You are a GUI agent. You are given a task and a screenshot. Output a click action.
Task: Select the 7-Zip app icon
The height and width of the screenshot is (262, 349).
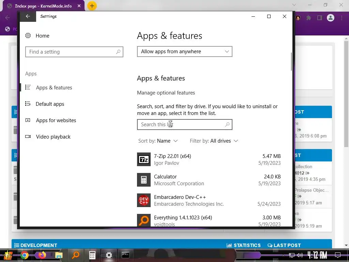tap(144, 159)
